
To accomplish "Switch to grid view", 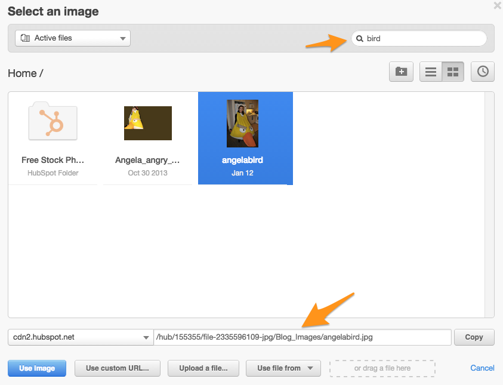I will click(453, 72).
